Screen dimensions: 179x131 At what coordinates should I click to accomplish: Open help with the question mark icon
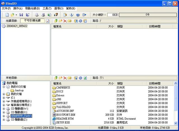coord(78,15)
